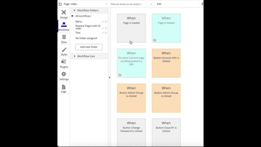Select the orange Button Account Info workflow

[x=166, y=63]
